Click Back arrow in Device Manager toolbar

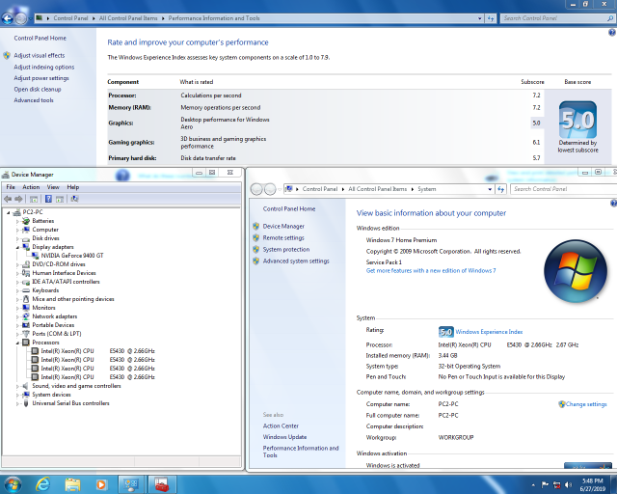point(9,199)
